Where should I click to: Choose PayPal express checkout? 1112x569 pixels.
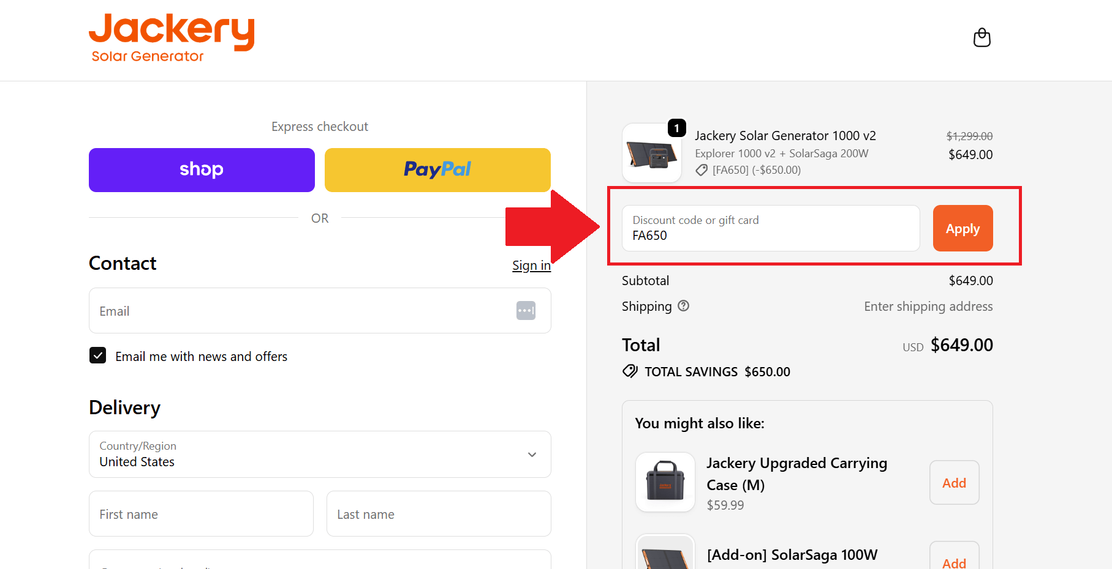point(437,170)
